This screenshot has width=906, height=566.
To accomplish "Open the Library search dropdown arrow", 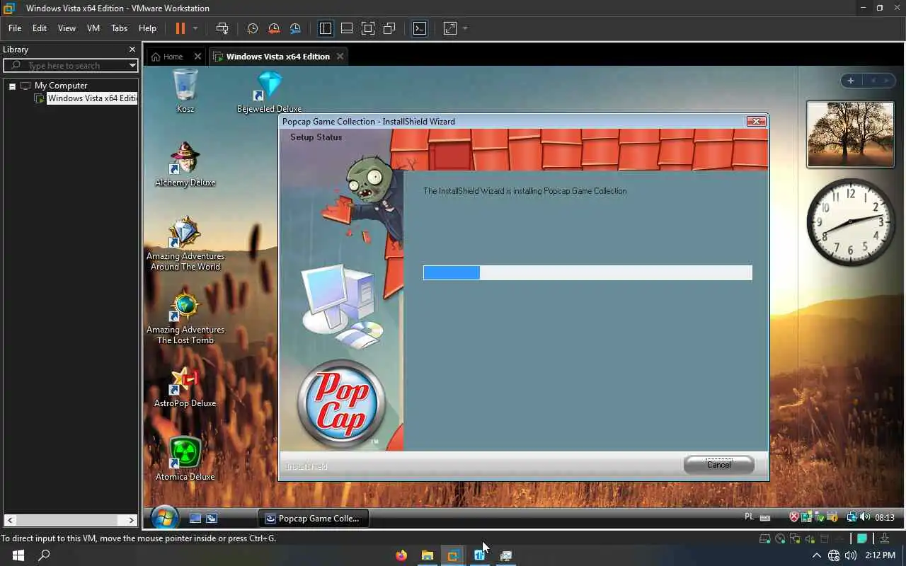I will [x=132, y=65].
